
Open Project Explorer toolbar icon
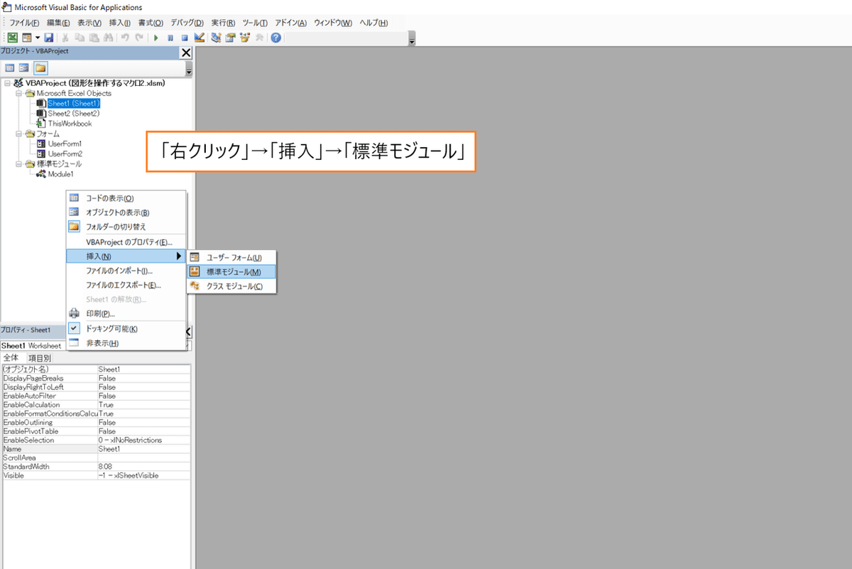(x=216, y=37)
